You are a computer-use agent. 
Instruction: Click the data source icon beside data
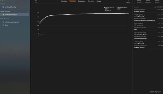pos(3,25)
